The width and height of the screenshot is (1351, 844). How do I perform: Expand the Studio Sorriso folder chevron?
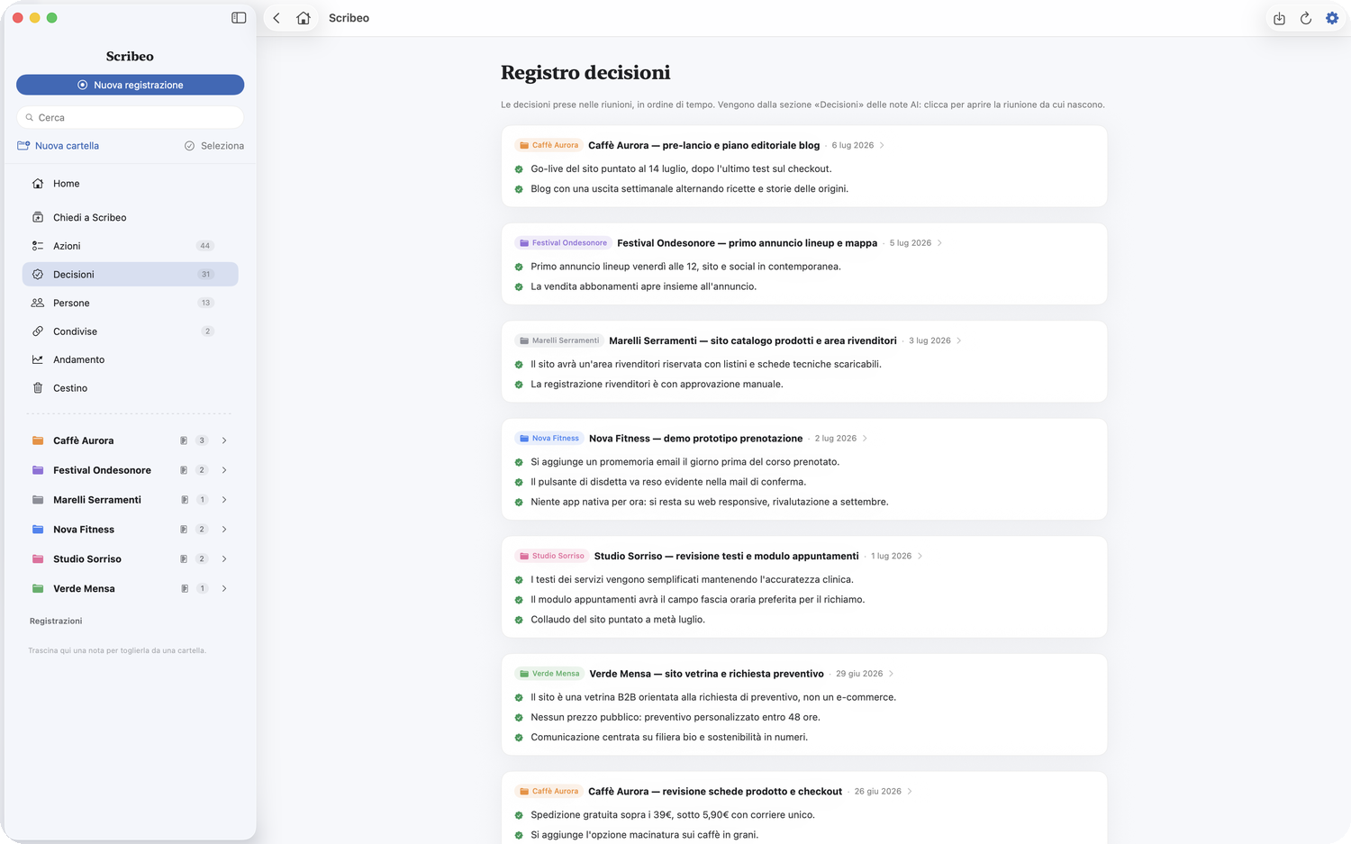click(x=224, y=559)
